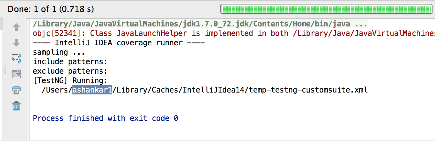The image size is (435, 141).
Task: Click the 'IntelliJ IDEA coverage runner' line
Action: 119,43
